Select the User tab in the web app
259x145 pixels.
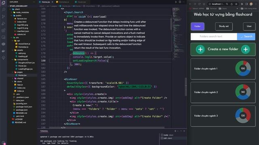[x=249, y=26]
